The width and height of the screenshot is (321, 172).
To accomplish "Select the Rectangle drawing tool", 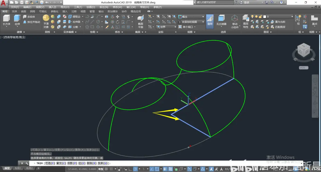I will tap(92, 27).
